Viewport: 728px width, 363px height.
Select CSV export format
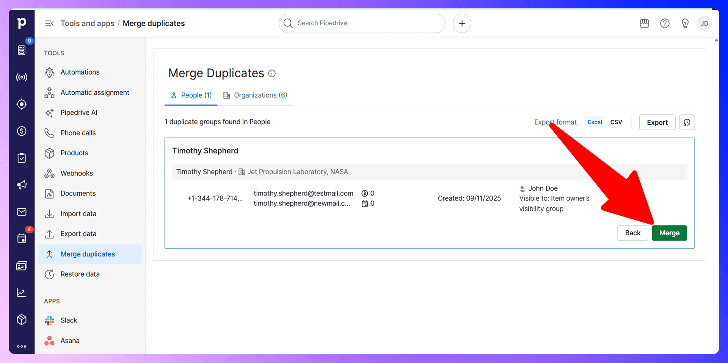616,122
